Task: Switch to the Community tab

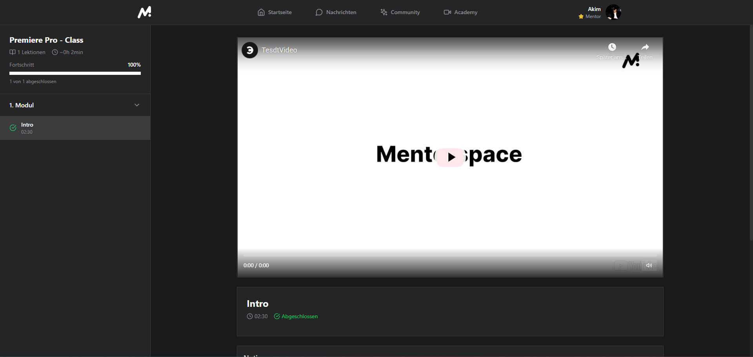Action: pyautogui.click(x=405, y=12)
